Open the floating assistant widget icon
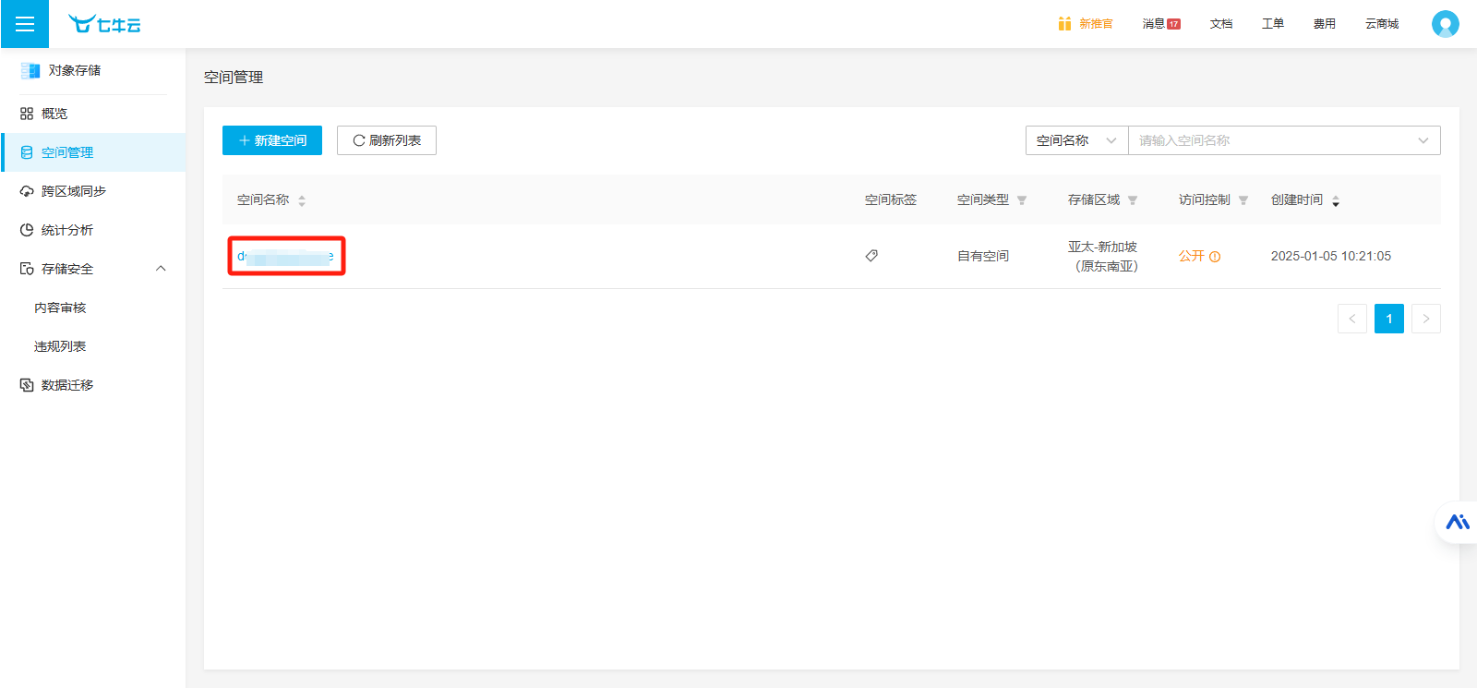 pyautogui.click(x=1458, y=523)
